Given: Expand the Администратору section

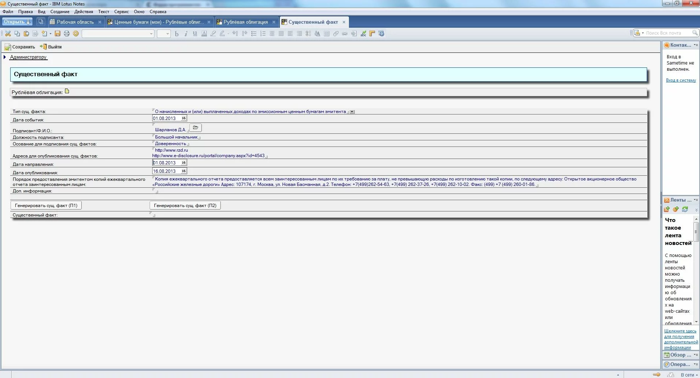Looking at the screenshot, I should tap(5, 57).
